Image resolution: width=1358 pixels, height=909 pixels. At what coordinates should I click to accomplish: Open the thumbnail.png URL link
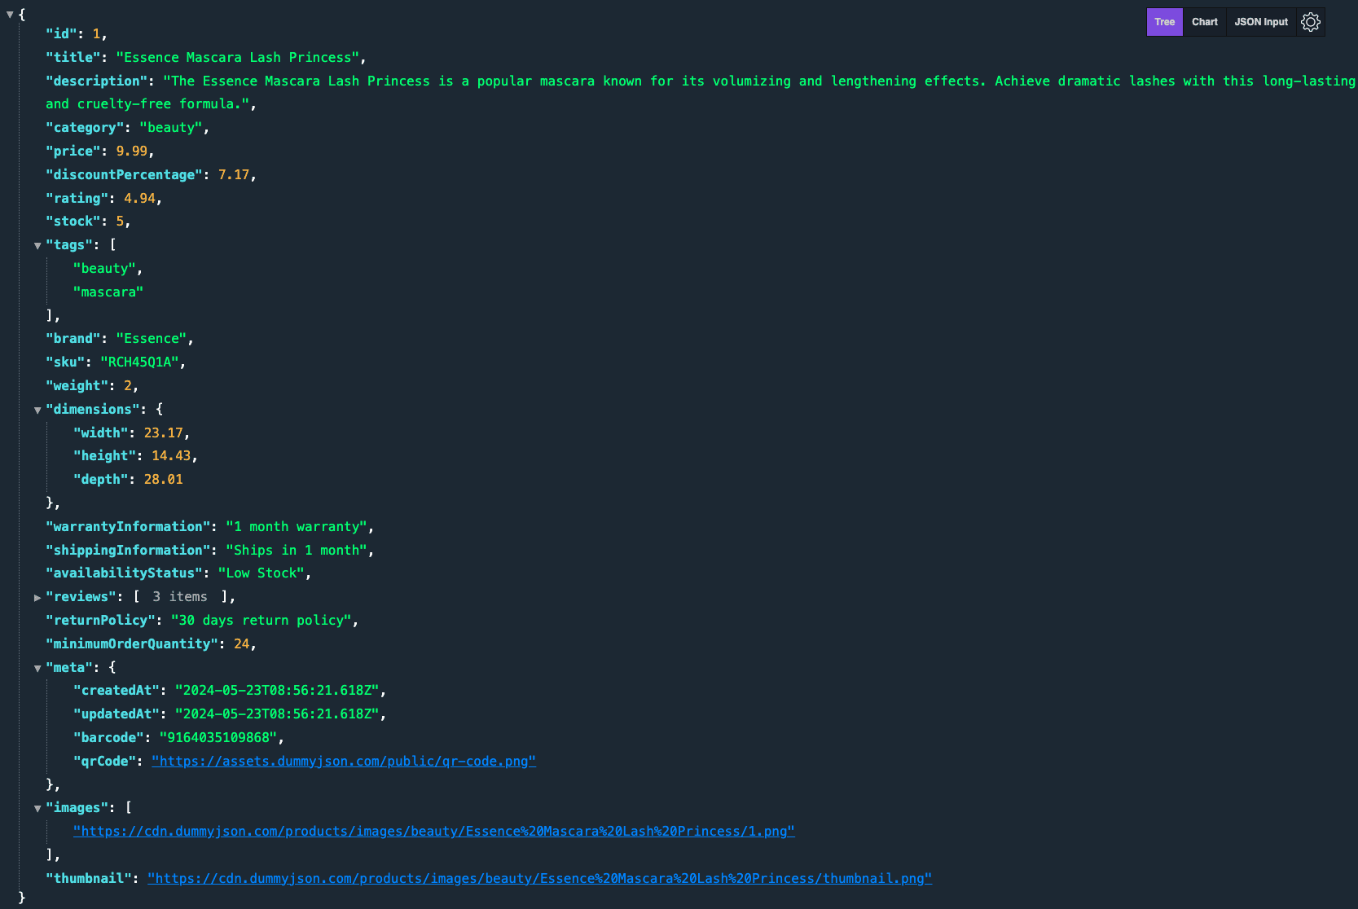point(539,878)
